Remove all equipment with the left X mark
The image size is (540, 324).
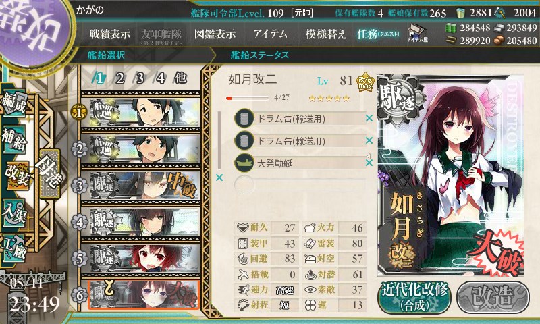point(219,178)
